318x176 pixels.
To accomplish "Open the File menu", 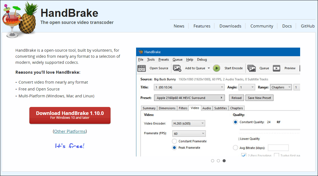I will coord(141,59).
